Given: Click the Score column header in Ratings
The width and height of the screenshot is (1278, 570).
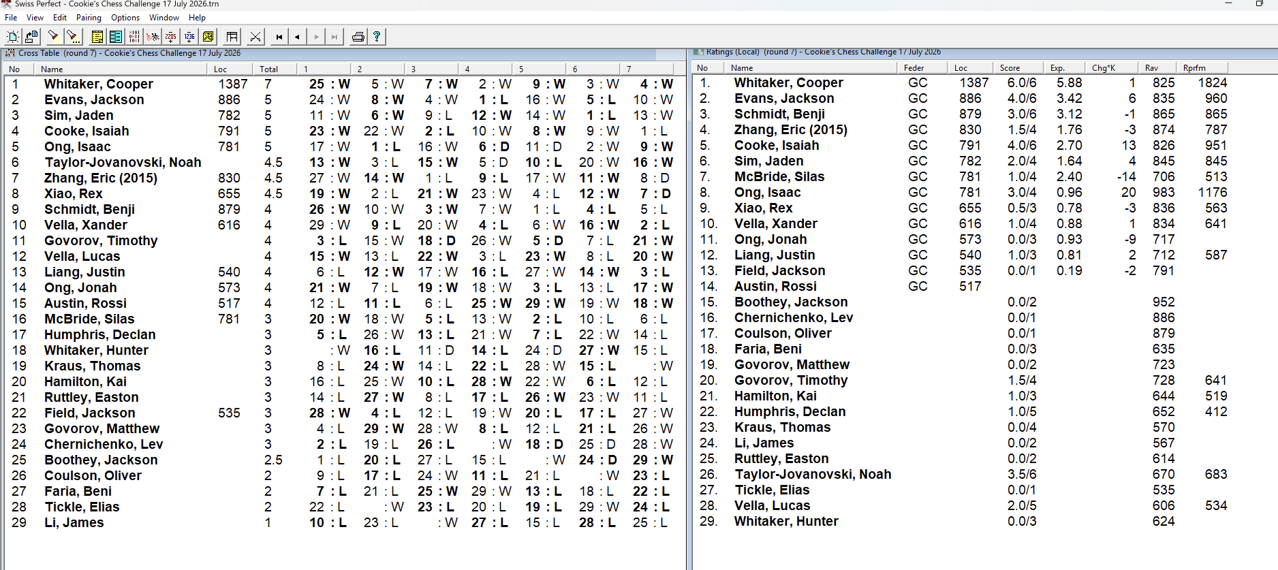Looking at the screenshot, I should click(x=1018, y=67).
